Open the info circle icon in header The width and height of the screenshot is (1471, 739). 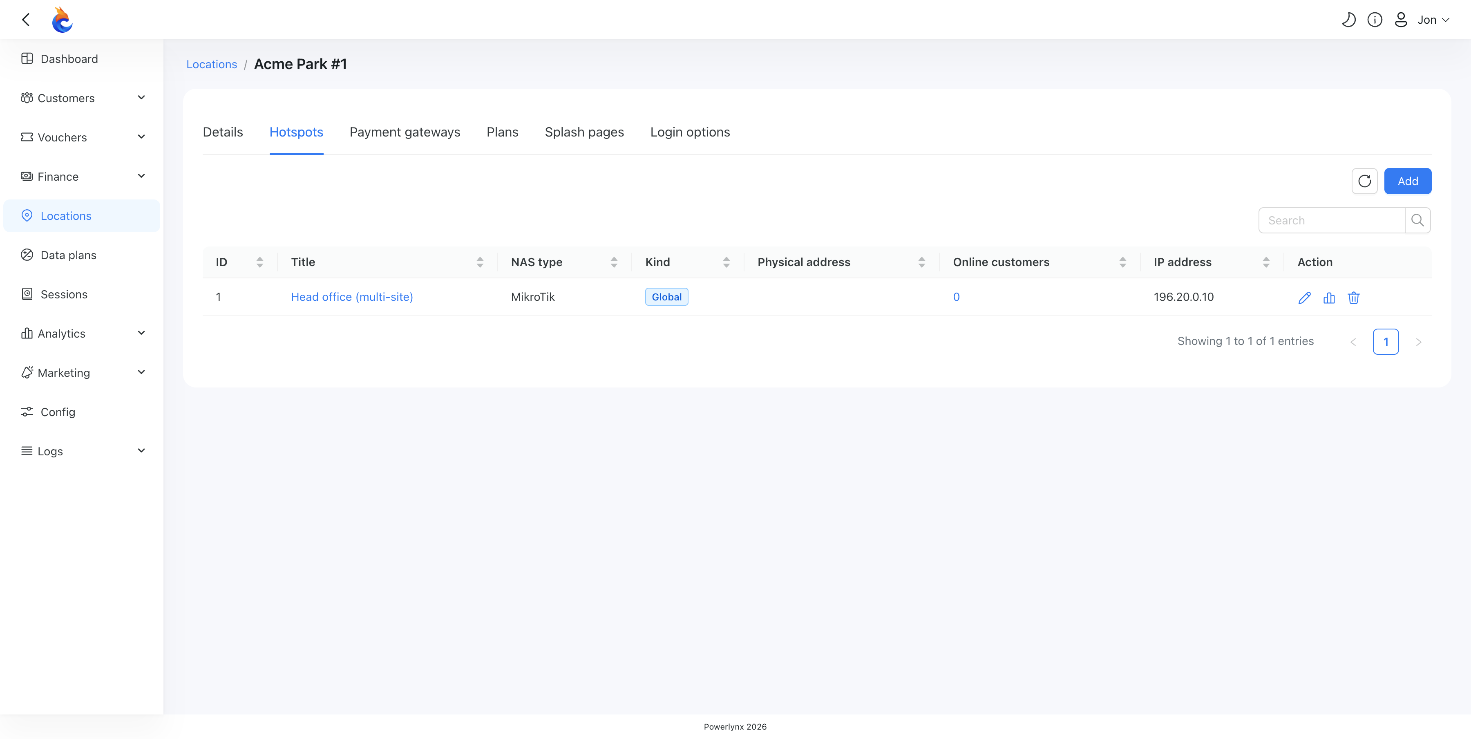point(1375,20)
